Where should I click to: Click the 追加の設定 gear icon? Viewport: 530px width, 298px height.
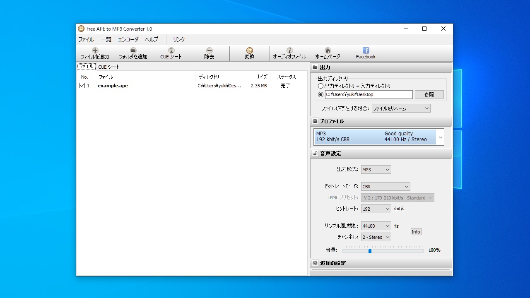(315, 263)
